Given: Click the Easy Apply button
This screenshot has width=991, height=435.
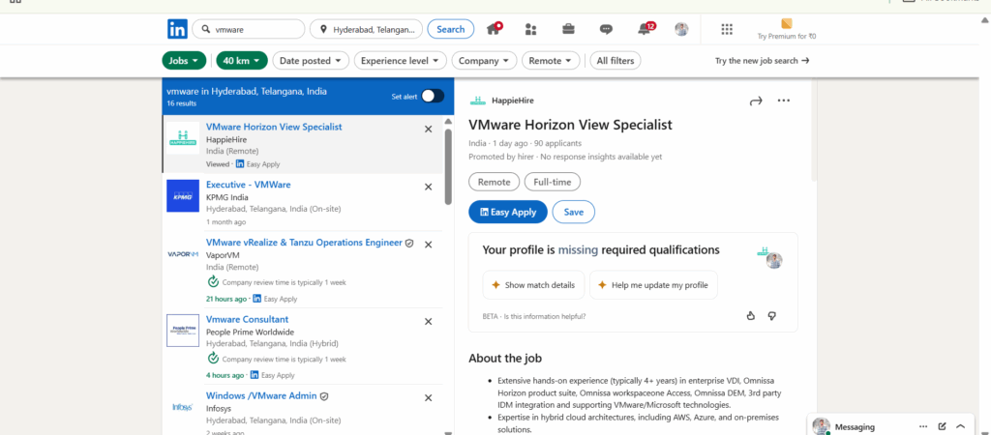Looking at the screenshot, I should tap(507, 212).
